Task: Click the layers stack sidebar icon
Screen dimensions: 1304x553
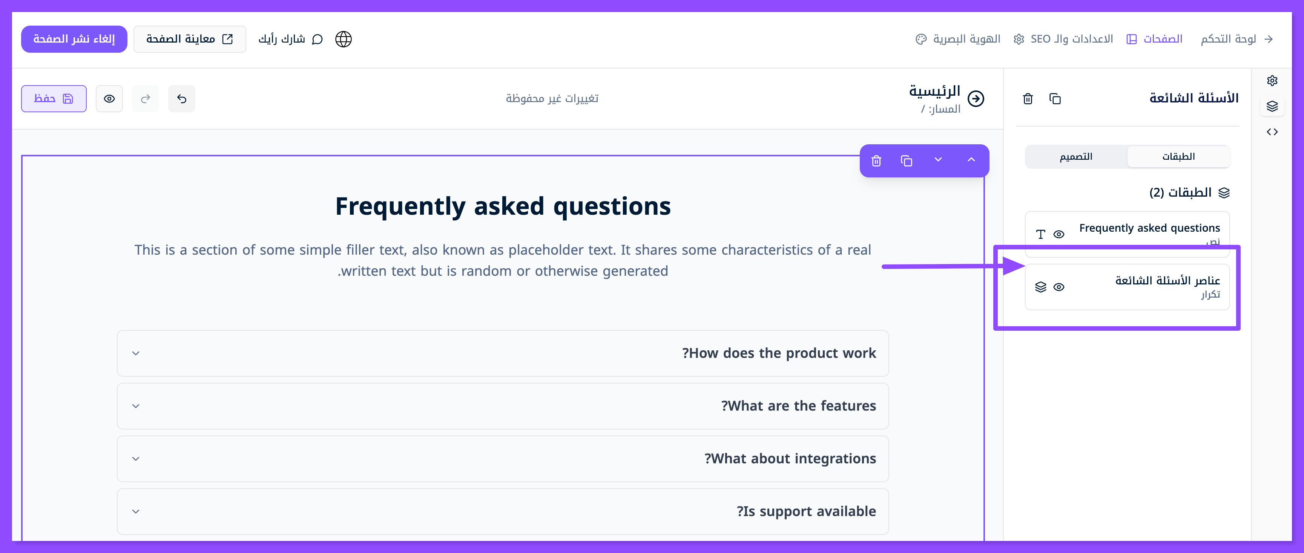Action: click(x=1272, y=106)
